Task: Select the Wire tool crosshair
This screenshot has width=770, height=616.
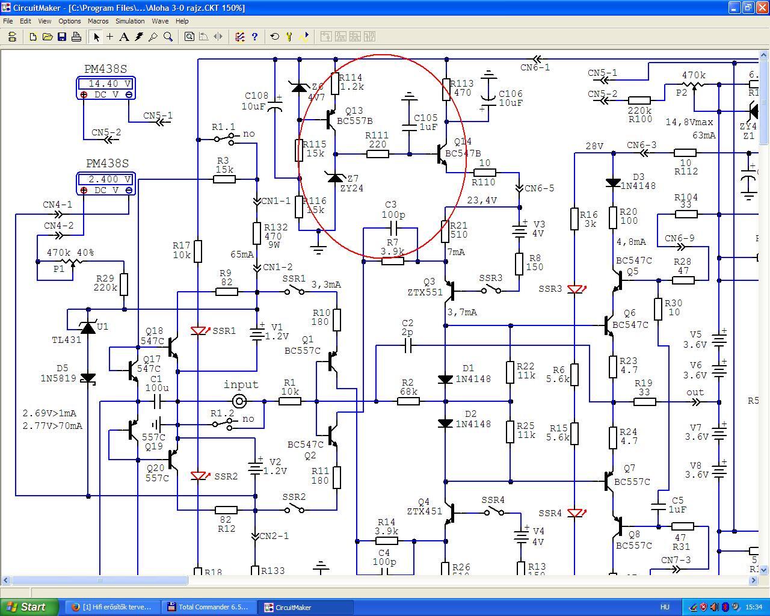Action: [x=109, y=37]
